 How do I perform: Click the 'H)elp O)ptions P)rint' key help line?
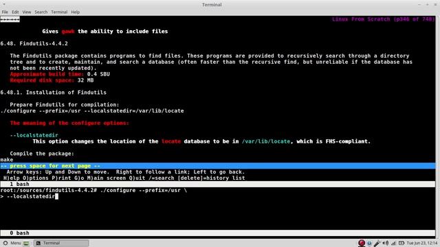tap(124, 178)
